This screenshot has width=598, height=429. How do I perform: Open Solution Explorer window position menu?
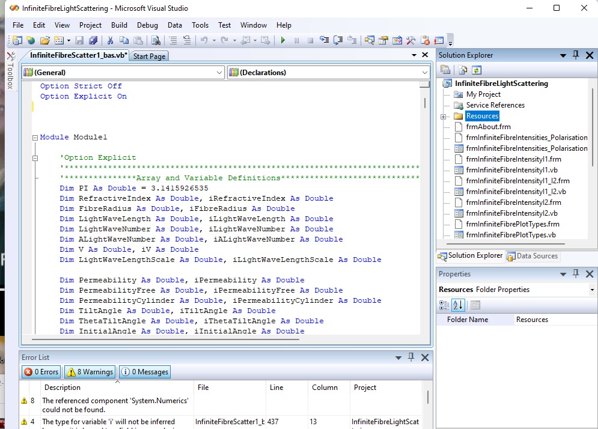click(x=563, y=56)
